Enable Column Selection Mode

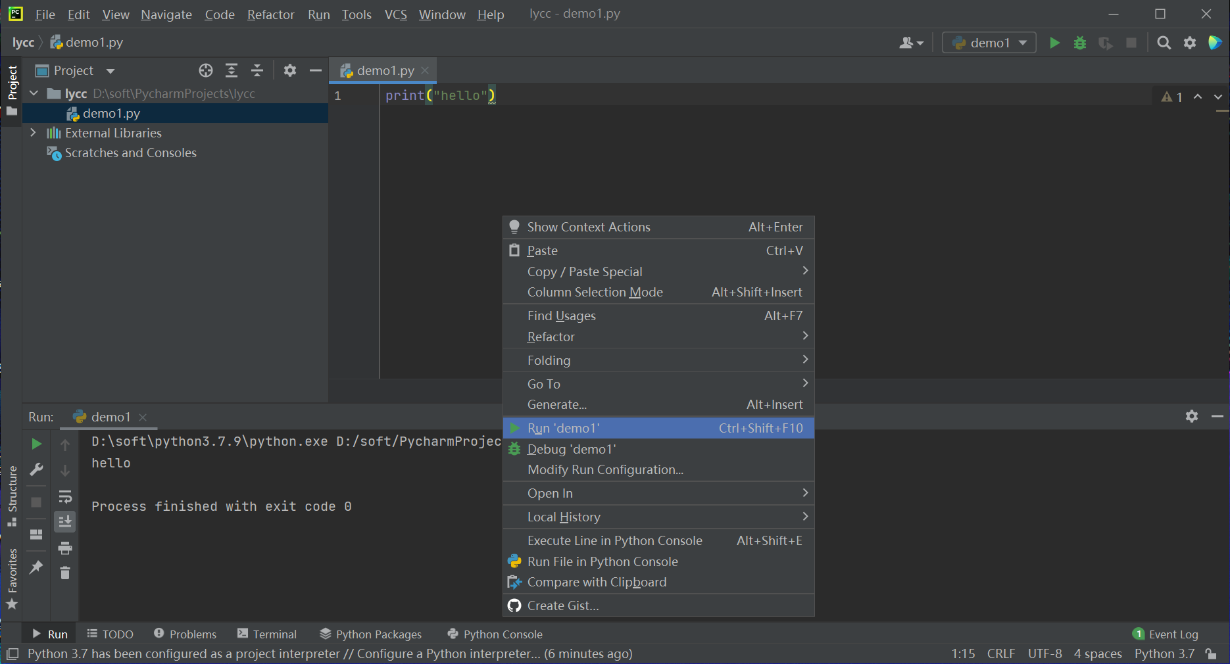click(x=595, y=292)
